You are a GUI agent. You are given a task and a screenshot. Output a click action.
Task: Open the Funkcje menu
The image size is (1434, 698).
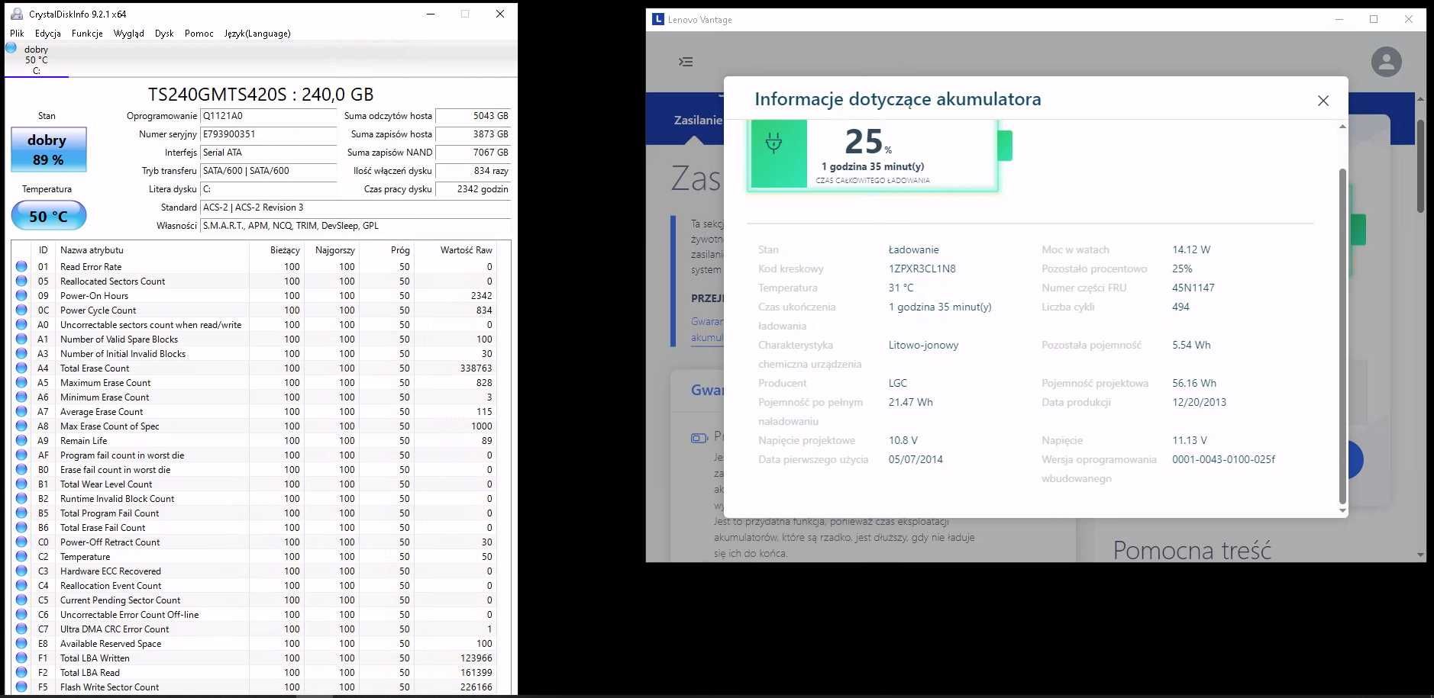87,34
